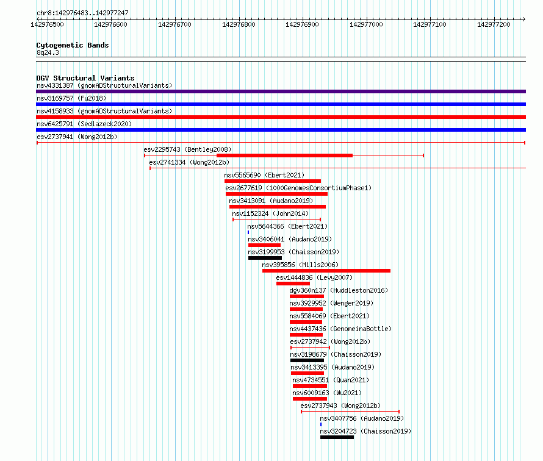
Task: Click the thin red bracket line under nsv1152324
Action: point(277,220)
